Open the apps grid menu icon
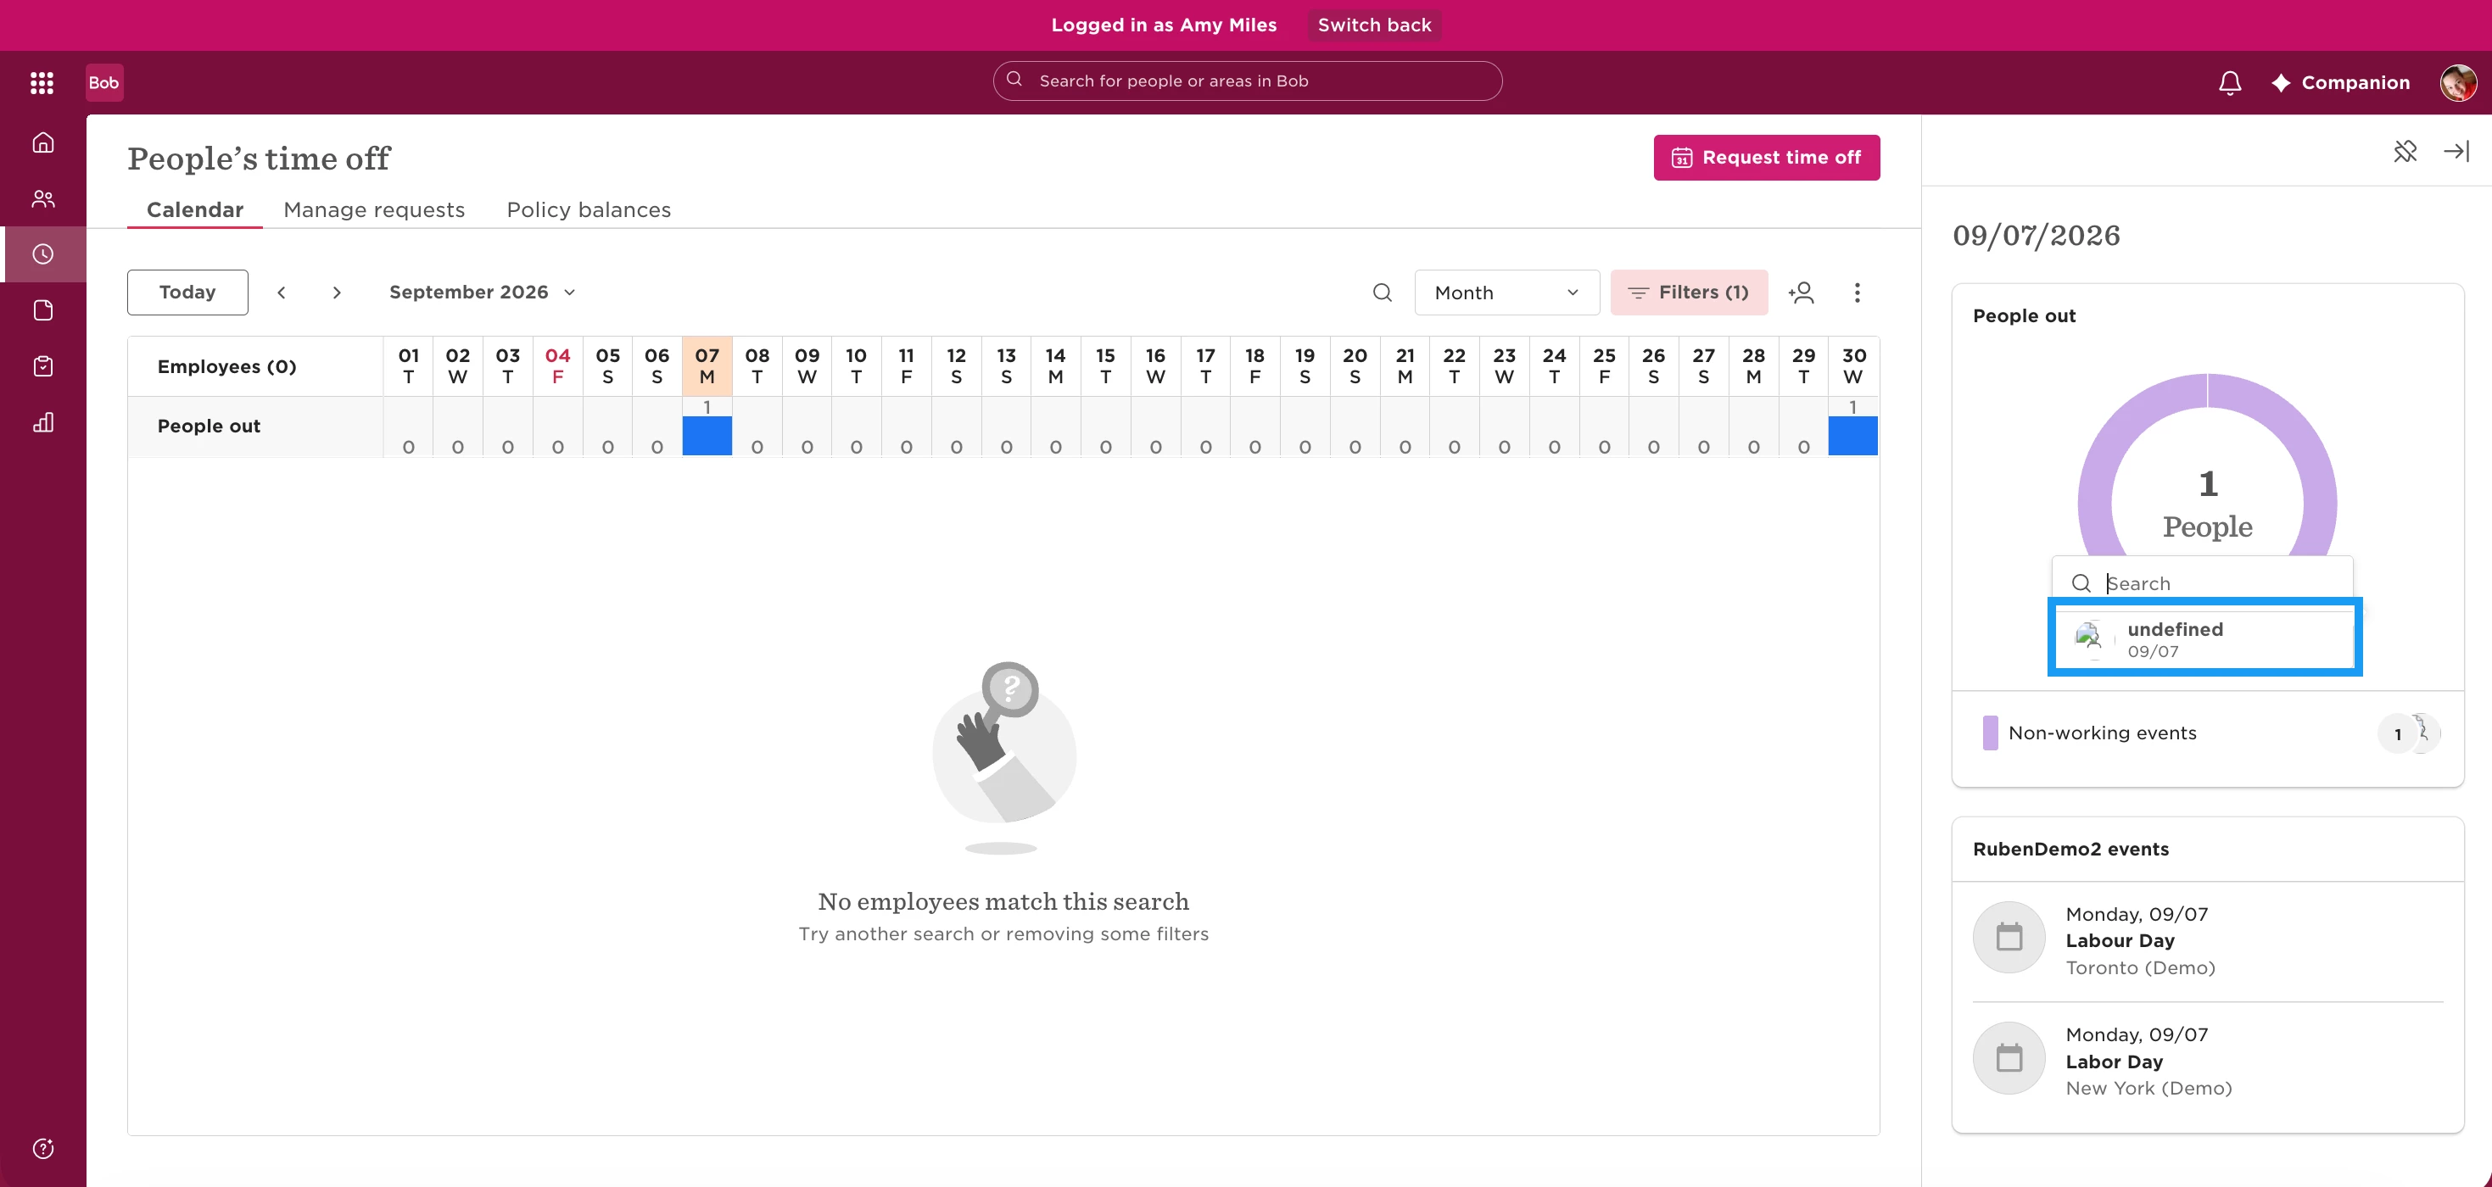This screenshot has width=2492, height=1187. (42, 82)
